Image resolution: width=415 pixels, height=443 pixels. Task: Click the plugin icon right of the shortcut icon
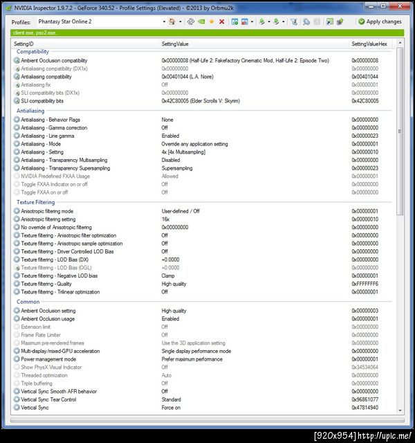(340, 21)
